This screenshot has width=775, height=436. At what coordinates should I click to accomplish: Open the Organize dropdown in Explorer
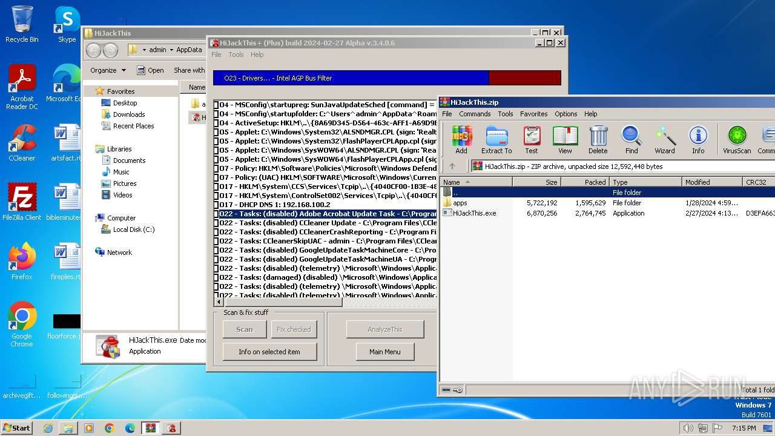point(108,70)
